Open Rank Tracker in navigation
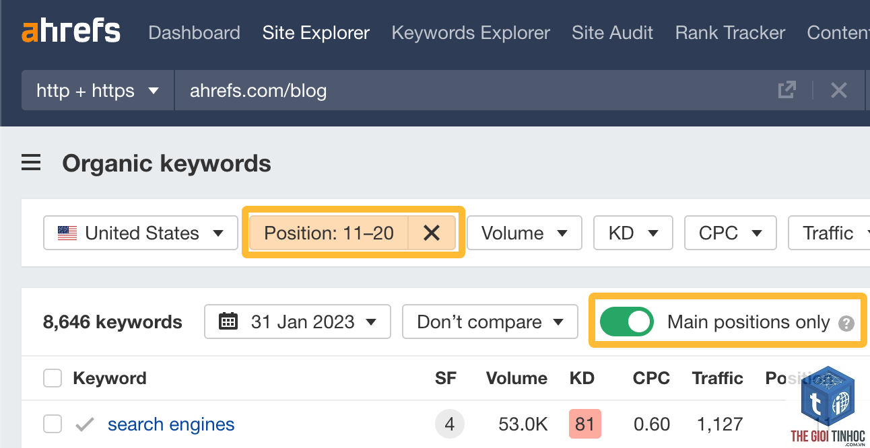The height and width of the screenshot is (448, 870). tap(730, 32)
